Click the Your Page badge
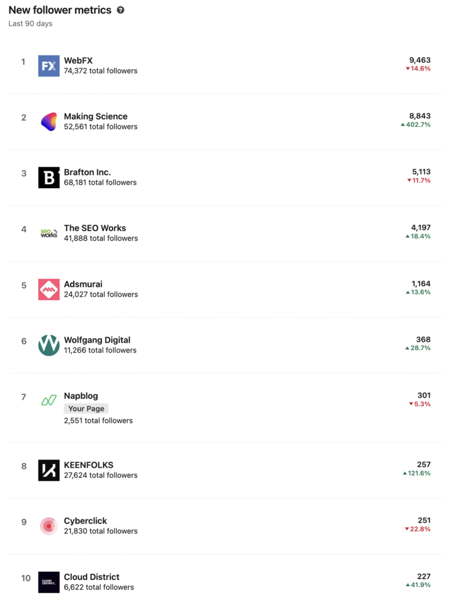Image resolution: width=458 pixels, height=604 pixels. coord(86,408)
